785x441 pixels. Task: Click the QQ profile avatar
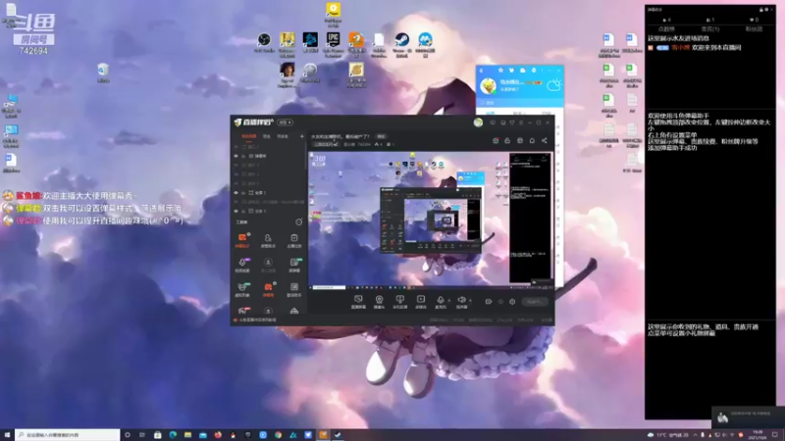coord(488,85)
